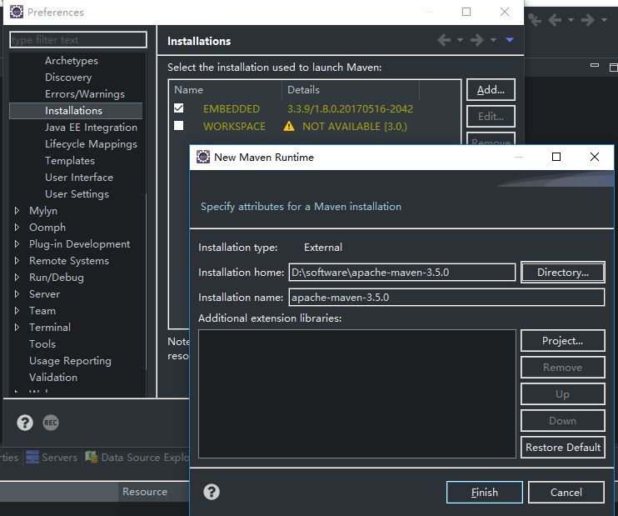The width and height of the screenshot is (618, 516).
Task: Minimize the Eclipse view panel
Action: tap(595, 65)
